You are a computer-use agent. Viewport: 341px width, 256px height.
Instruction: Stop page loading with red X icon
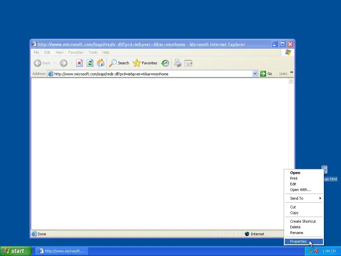79,63
